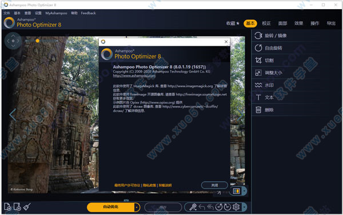Screen dimensions: 343x215
Task: Expand the Auto Optimize dropdown arrow
Action: [137, 207]
